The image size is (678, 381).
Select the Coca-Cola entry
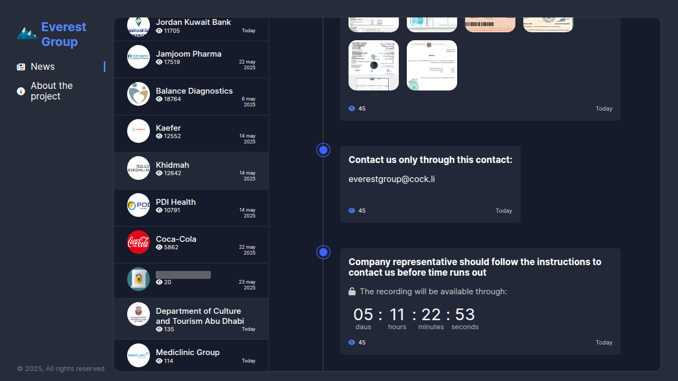(191, 245)
